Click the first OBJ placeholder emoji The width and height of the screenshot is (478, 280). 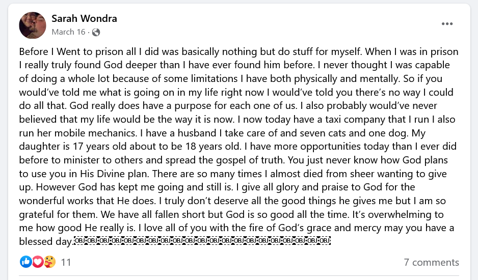click(80, 241)
